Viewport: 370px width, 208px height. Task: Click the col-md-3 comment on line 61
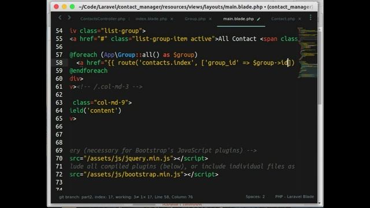point(109,87)
